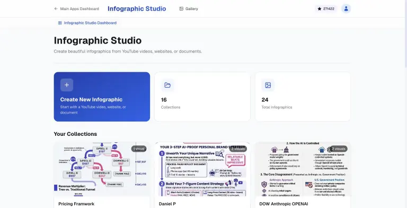Click the image icon on Total Infographics card
The width and height of the screenshot is (407, 208).
[268, 85]
